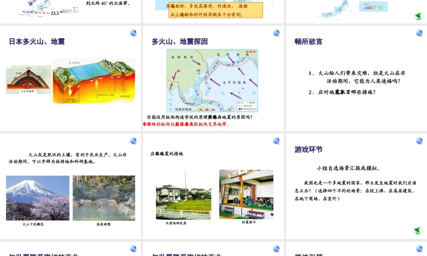Click the globe icon on the 多火山、地震探因 slide
Screen dimensions: 427x256
click(276, 33)
